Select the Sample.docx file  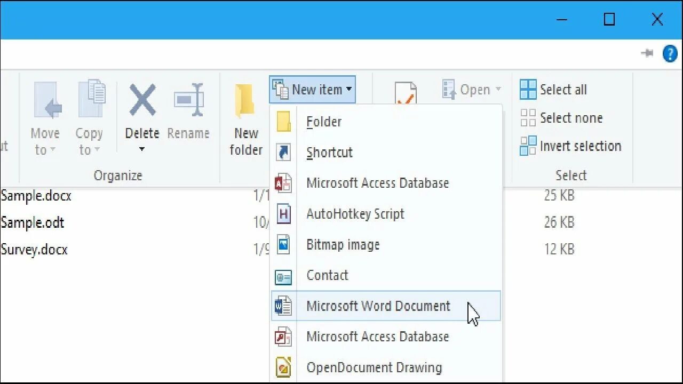pos(36,196)
